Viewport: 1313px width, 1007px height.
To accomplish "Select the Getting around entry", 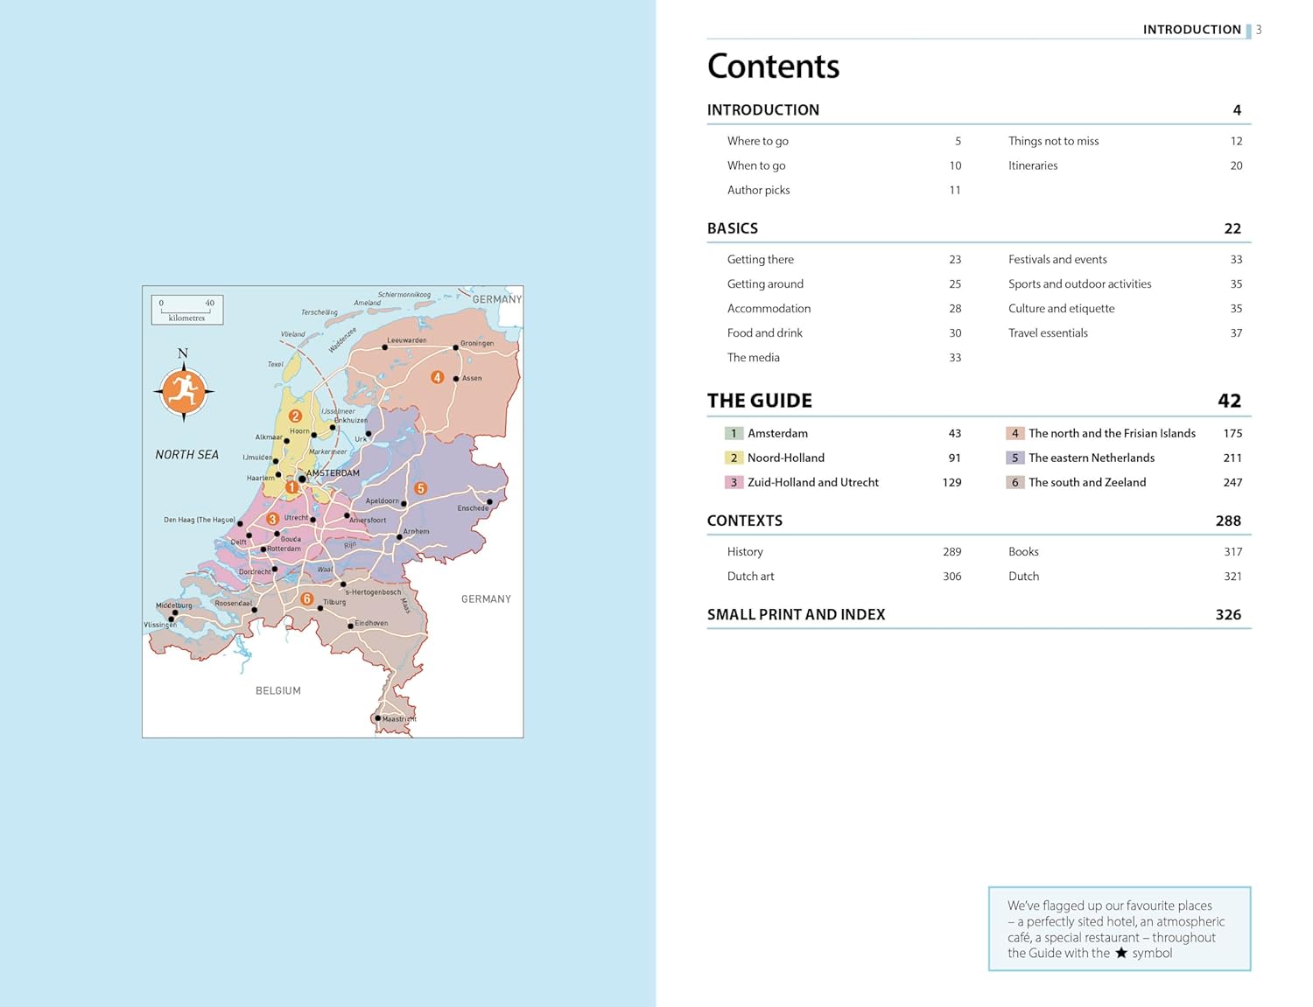I will coord(765,283).
